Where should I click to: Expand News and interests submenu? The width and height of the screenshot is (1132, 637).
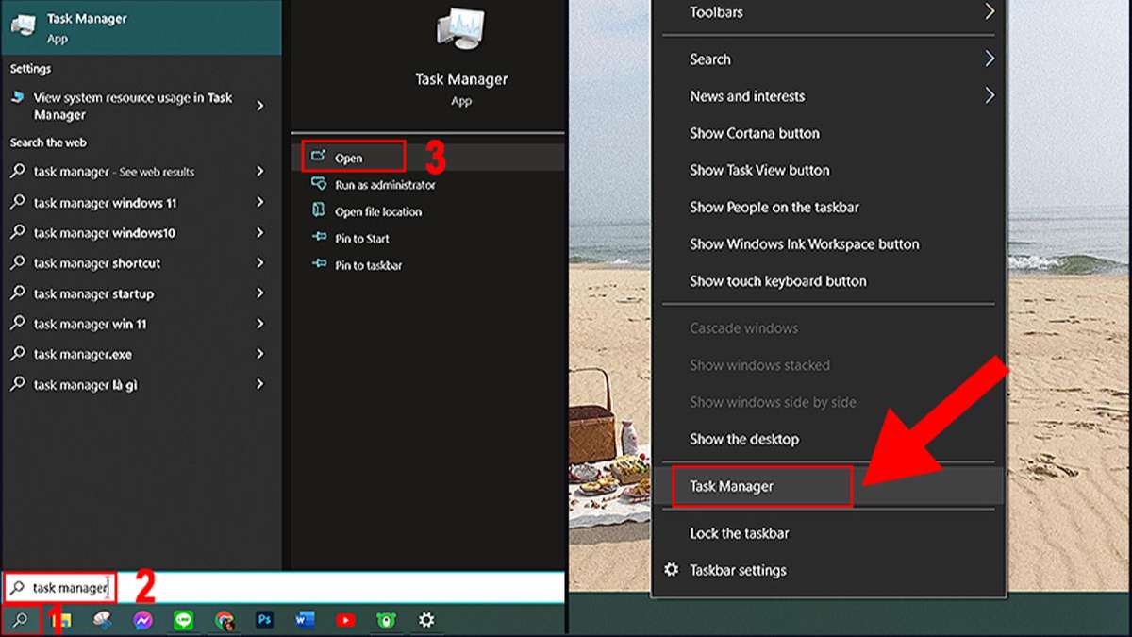pyautogui.click(x=989, y=96)
